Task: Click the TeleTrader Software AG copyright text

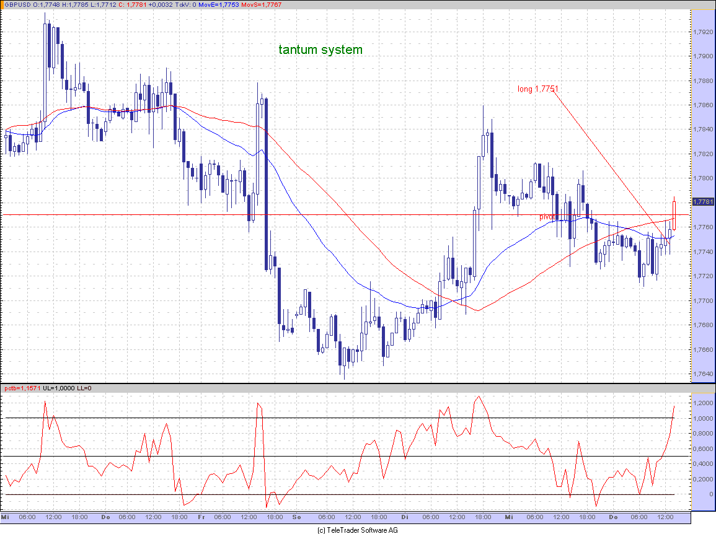Action: click(x=357, y=530)
